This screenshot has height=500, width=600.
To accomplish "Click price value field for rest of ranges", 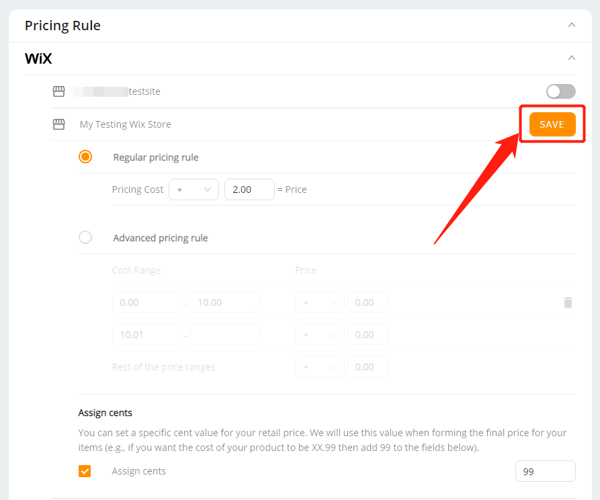I will tap(368, 367).
